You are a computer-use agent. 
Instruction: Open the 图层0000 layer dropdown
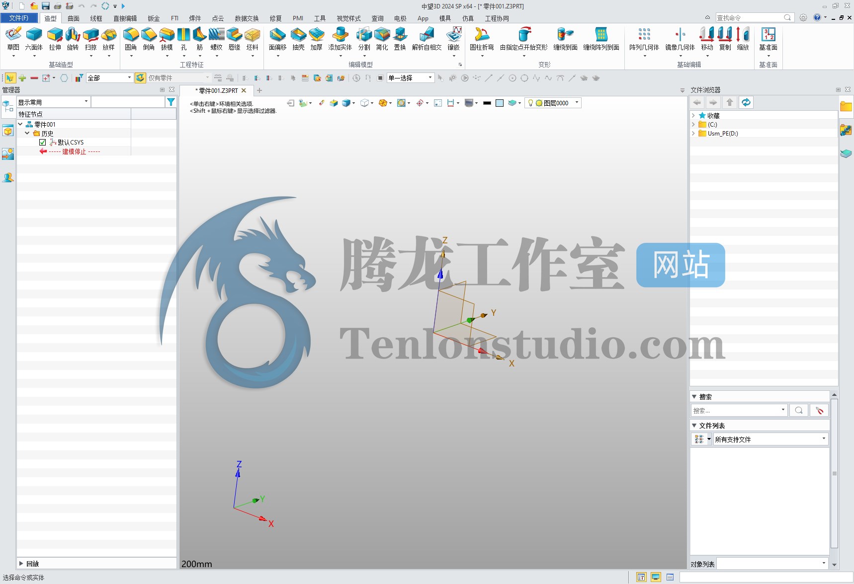tap(553, 103)
